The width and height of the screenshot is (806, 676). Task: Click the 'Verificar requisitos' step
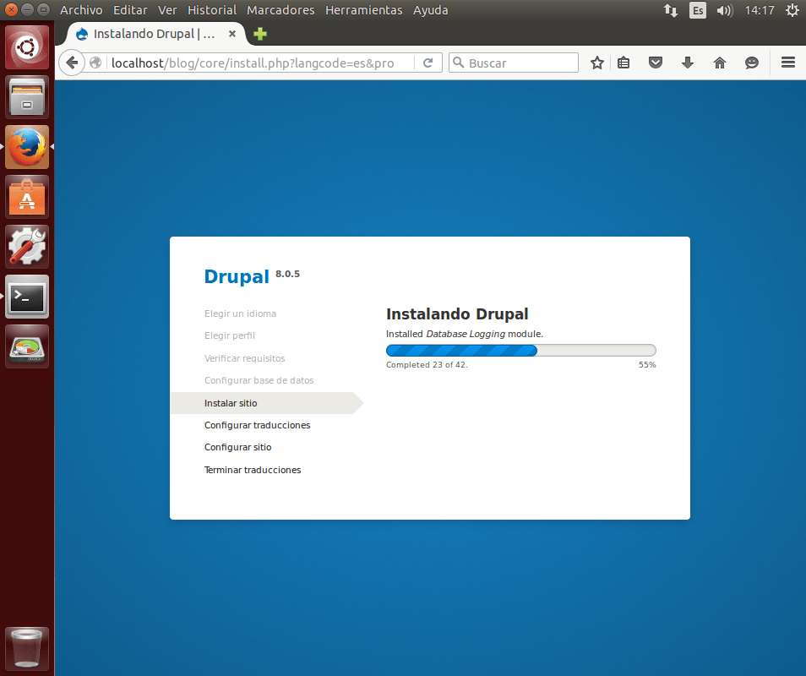tap(244, 358)
